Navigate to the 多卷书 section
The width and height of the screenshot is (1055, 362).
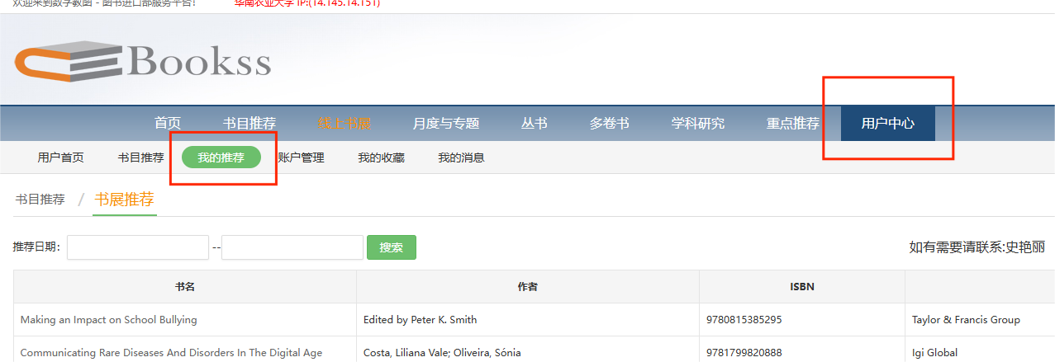click(610, 124)
